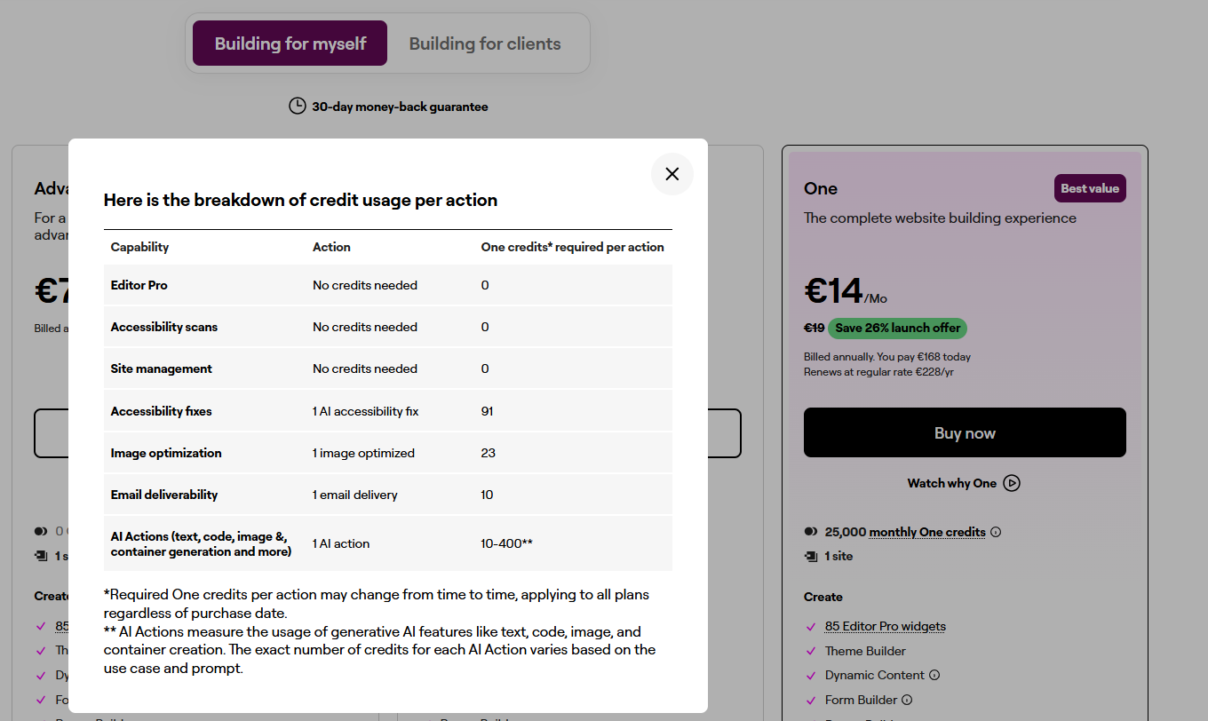Click the 91 credits value
Viewport: 1208px width, 721px height.
coord(487,411)
